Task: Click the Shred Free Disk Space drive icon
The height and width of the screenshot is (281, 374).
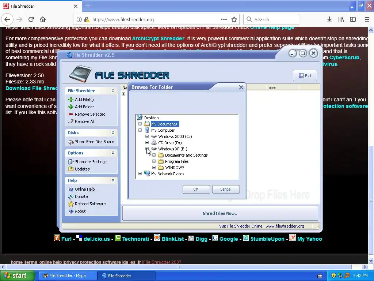Action: [x=71, y=142]
